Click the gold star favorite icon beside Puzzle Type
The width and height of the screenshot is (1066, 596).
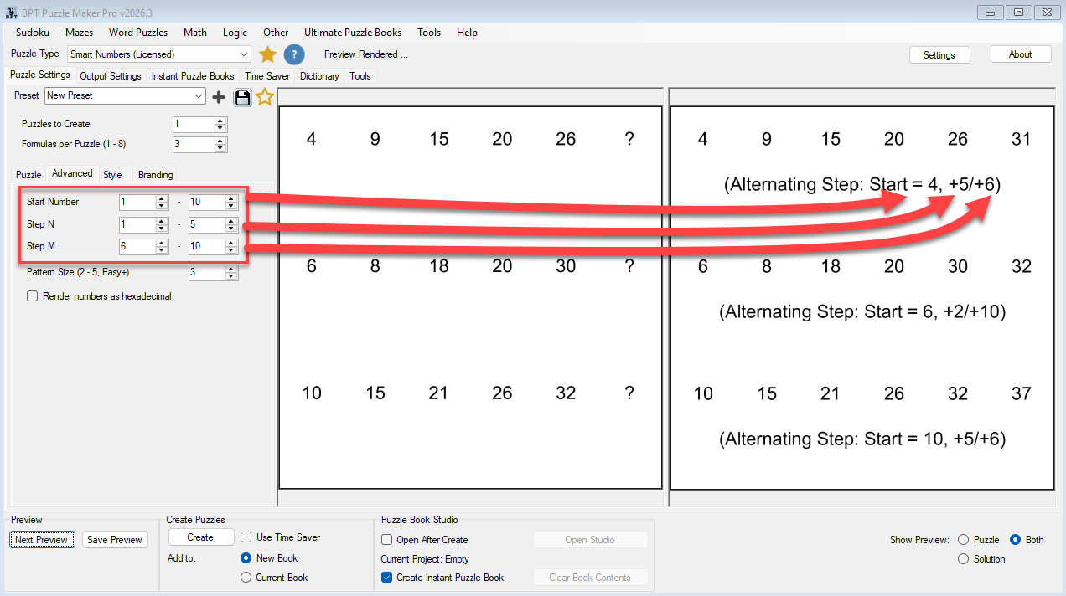(x=267, y=54)
